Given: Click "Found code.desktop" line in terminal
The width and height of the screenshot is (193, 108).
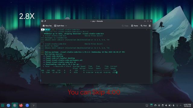Looking at the screenshot, I should 53,56.
